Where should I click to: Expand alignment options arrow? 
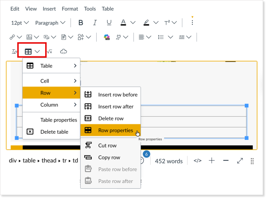point(149,37)
